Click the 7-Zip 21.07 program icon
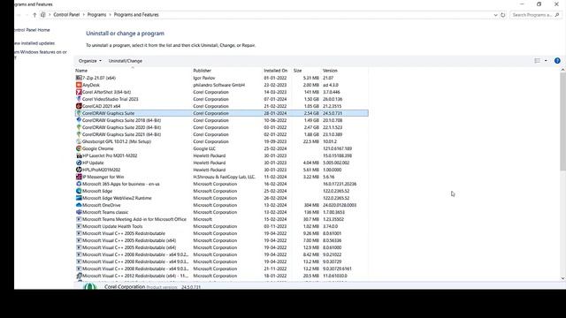This screenshot has height=318, width=566. (79, 78)
